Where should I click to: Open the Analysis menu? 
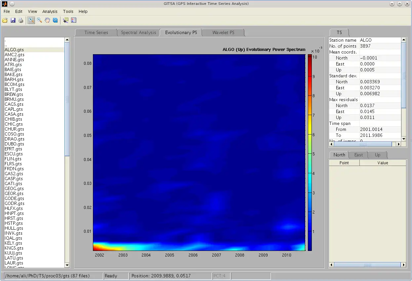tap(50, 11)
